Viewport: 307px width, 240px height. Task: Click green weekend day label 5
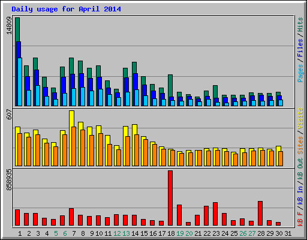coord(56,233)
